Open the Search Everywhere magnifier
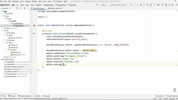 pos(177,5)
